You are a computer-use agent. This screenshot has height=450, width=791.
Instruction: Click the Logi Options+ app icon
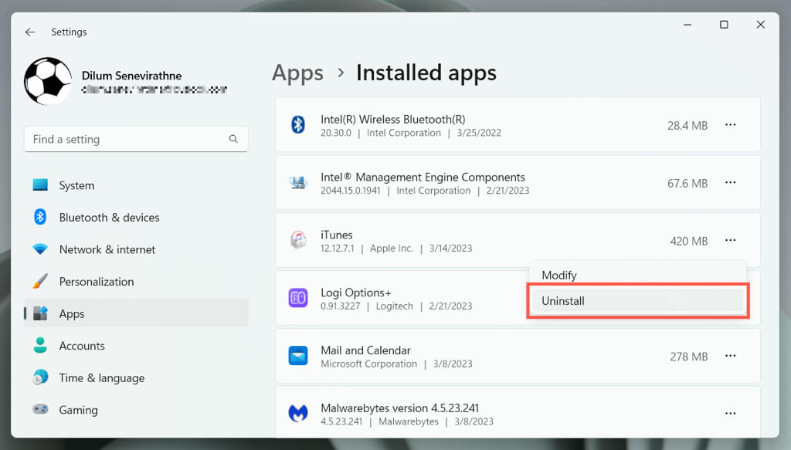298,299
